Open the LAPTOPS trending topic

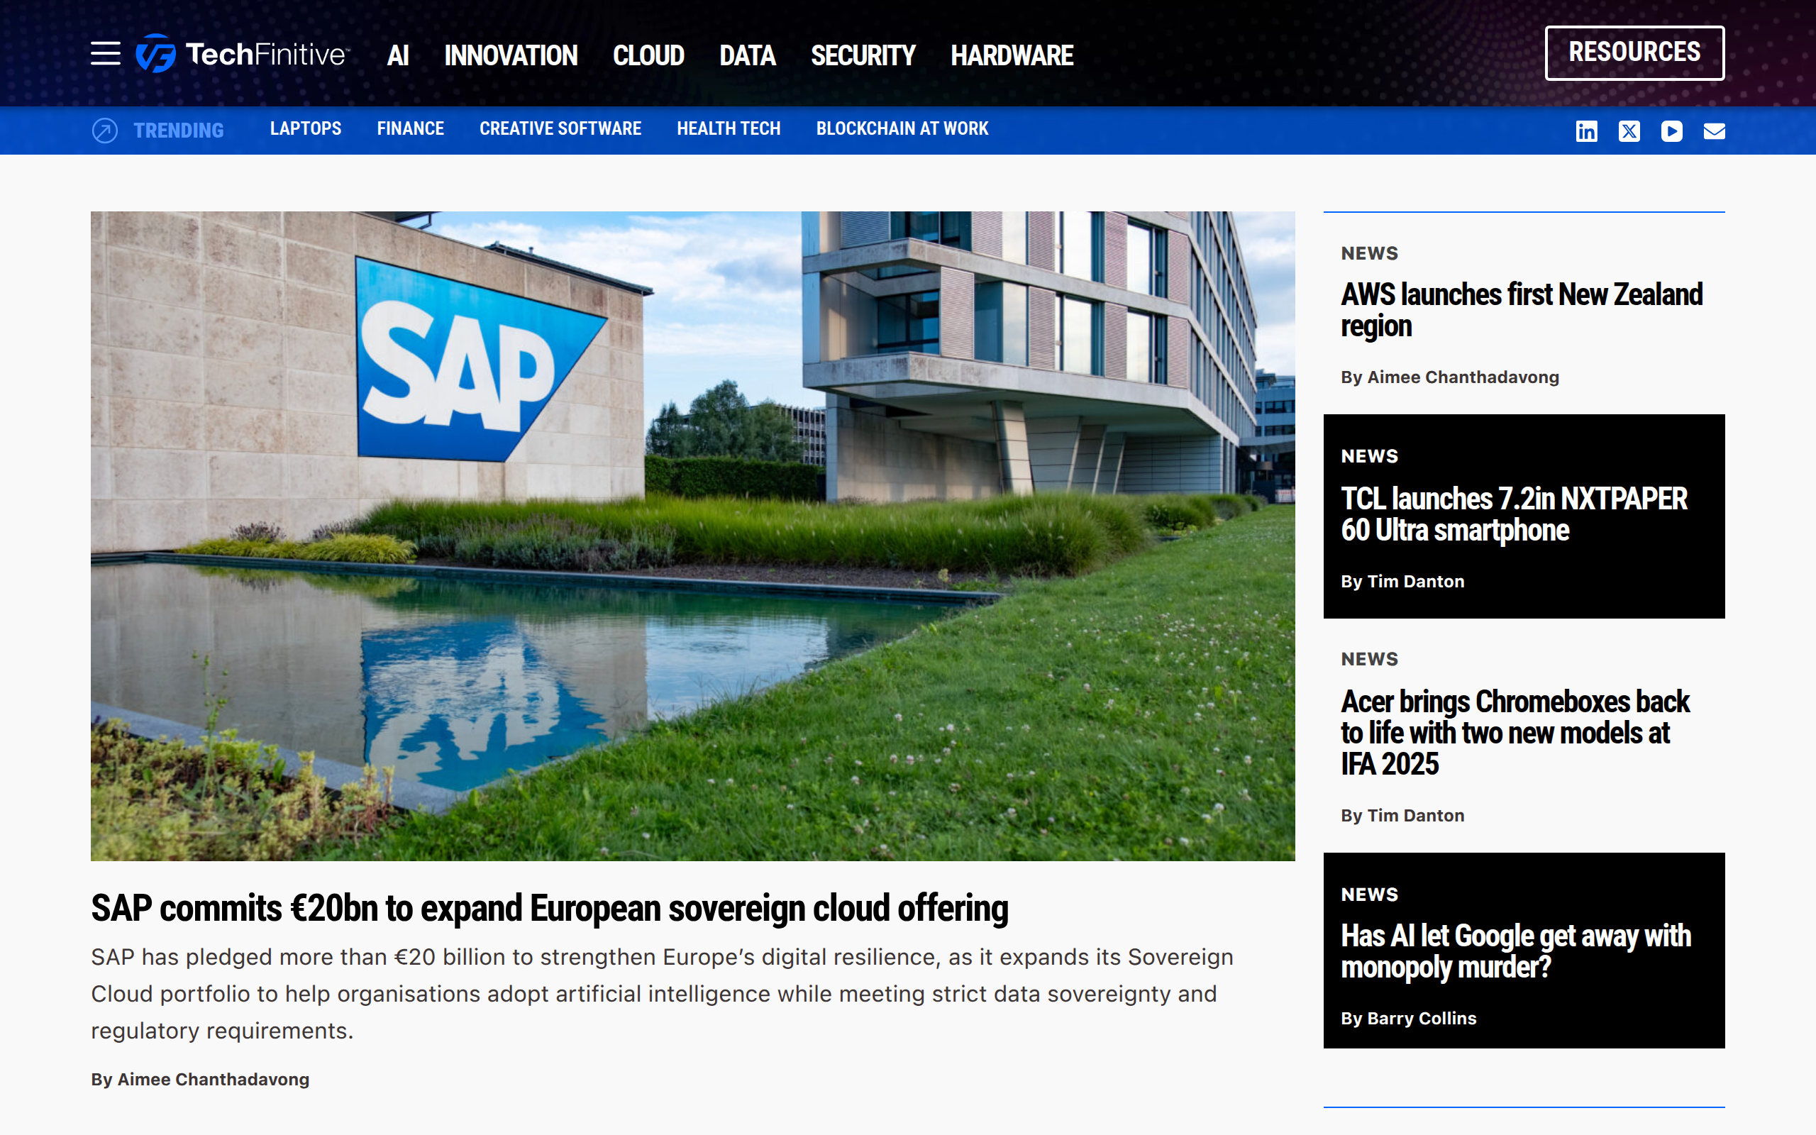pyautogui.click(x=306, y=129)
